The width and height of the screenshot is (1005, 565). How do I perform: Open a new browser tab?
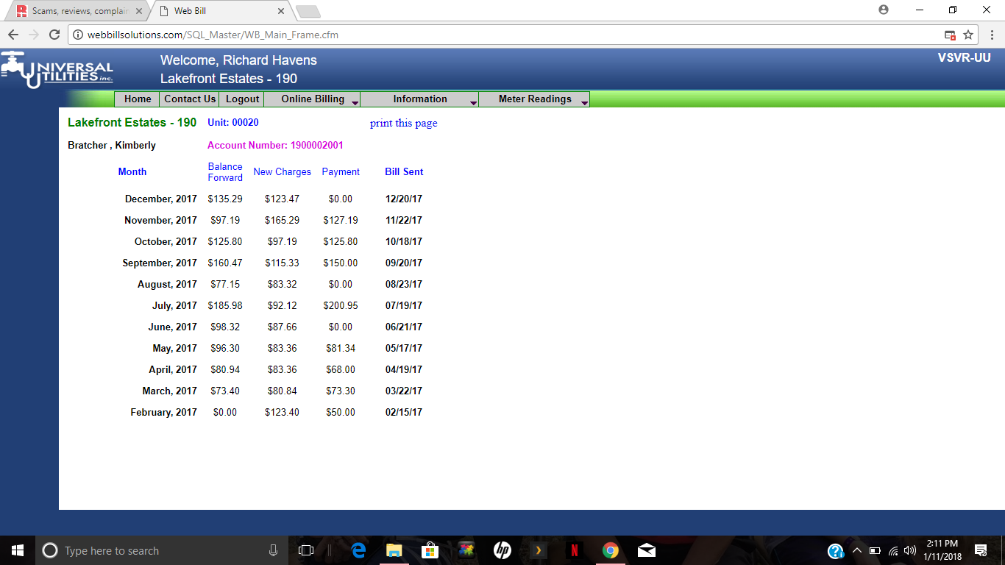308,12
